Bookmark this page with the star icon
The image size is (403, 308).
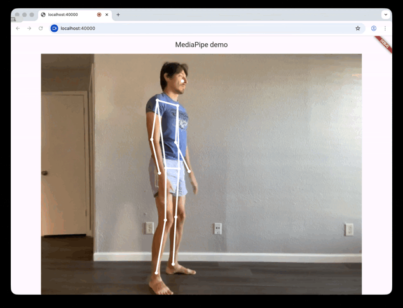pos(358,28)
